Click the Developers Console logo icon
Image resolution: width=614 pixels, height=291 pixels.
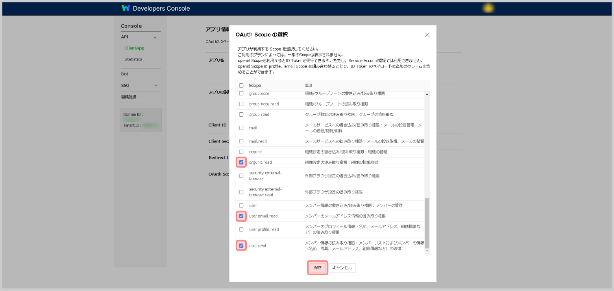126,8
